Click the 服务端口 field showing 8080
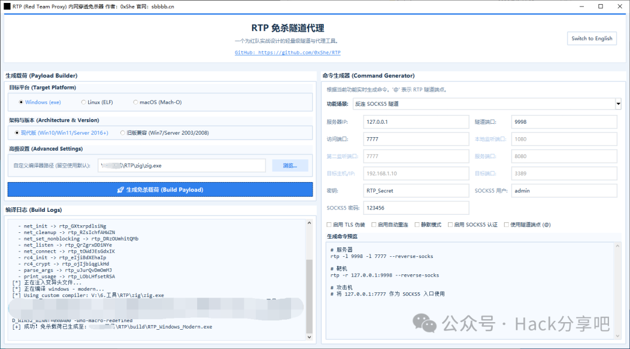This screenshot has width=630, height=349. tap(564, 156)
